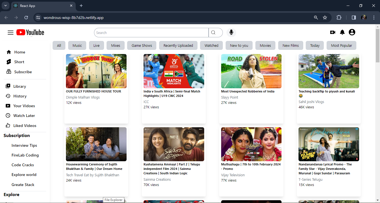Click the Slayy Point channel name
Screen dimensions: 380x203
click(230, 97)
